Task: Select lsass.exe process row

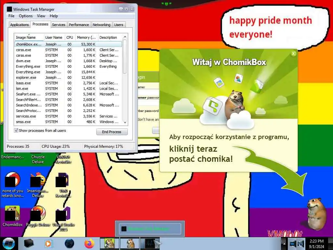Action: pos(68,83)
